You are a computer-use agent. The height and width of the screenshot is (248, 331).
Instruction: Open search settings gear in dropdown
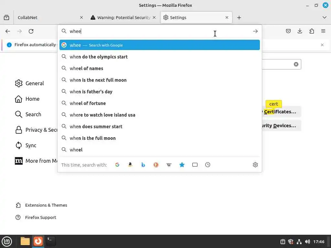click(255, 165)
